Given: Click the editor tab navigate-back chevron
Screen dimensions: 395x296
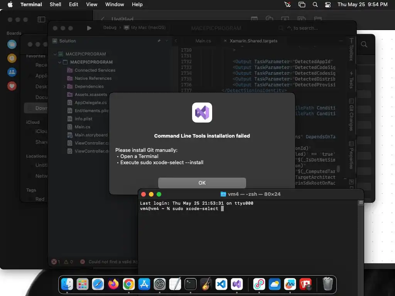Looking at the screenshot, I should (x=176, y=40).
